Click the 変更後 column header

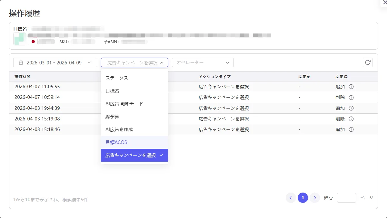coord(341,77)
